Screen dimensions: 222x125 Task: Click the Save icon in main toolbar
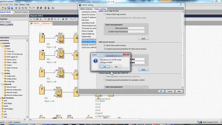(9, 8)
